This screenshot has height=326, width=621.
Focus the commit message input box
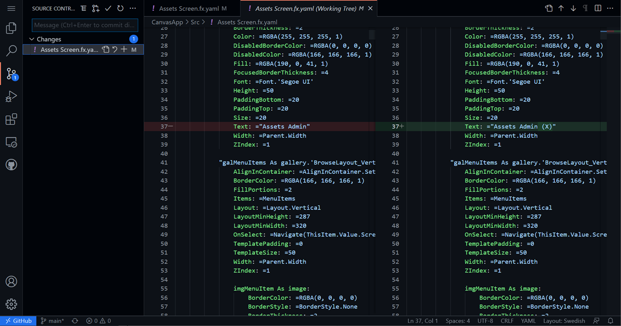[85, 25]
